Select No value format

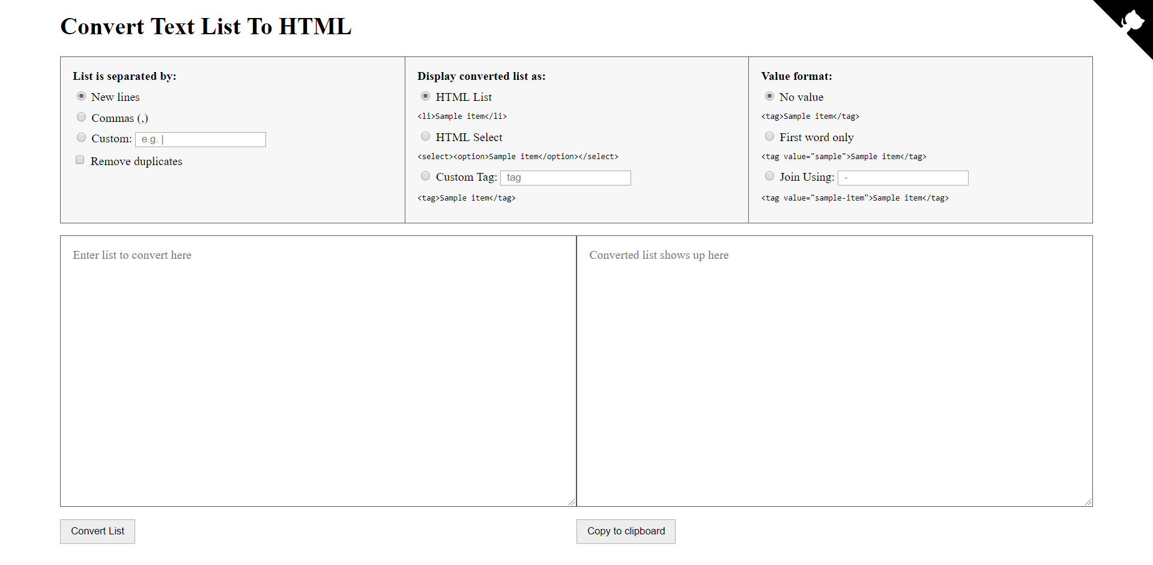click(x=769, y=96)
